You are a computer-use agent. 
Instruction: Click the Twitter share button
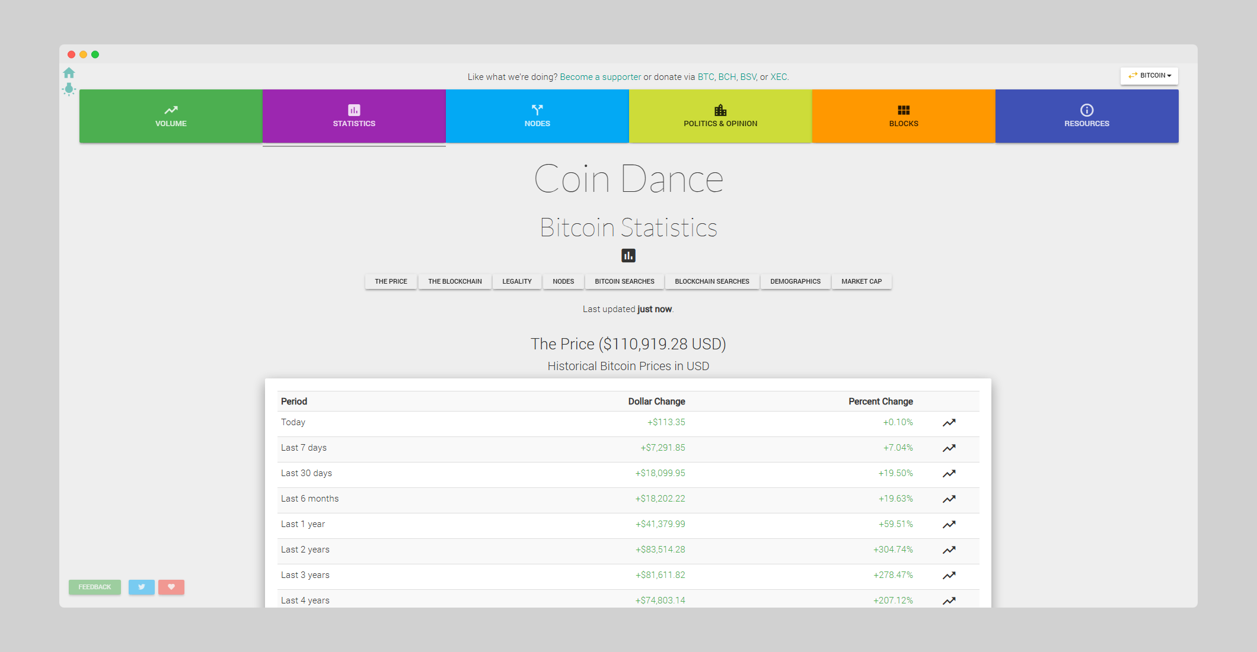[142, 587]
